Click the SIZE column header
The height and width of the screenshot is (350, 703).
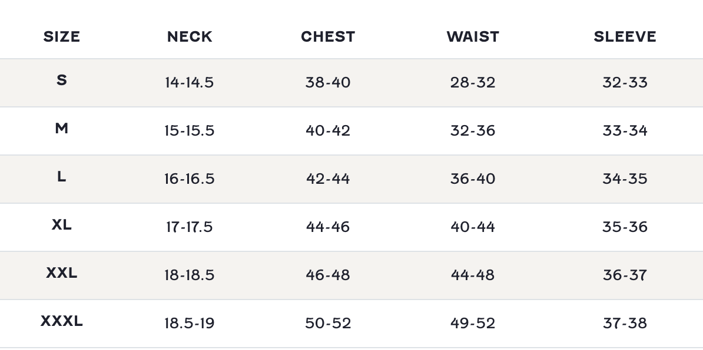61,36
